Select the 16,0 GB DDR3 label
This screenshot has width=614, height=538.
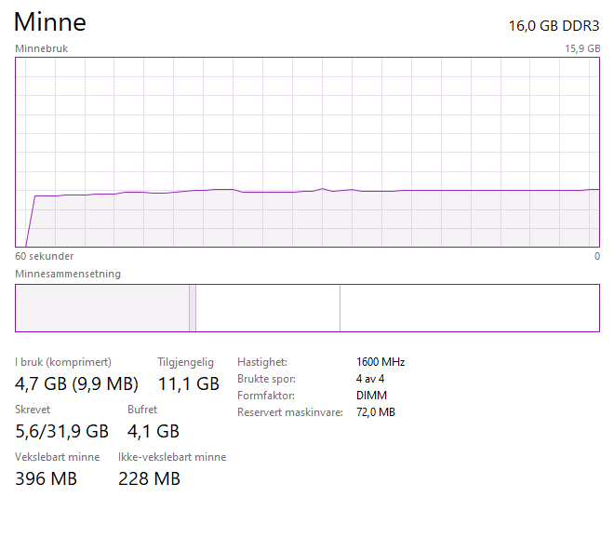[x=554, y=25]
